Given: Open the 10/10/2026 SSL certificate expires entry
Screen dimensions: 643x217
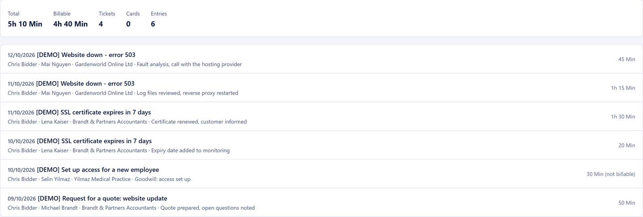Looking at the screenshot, I should point(321,145).
